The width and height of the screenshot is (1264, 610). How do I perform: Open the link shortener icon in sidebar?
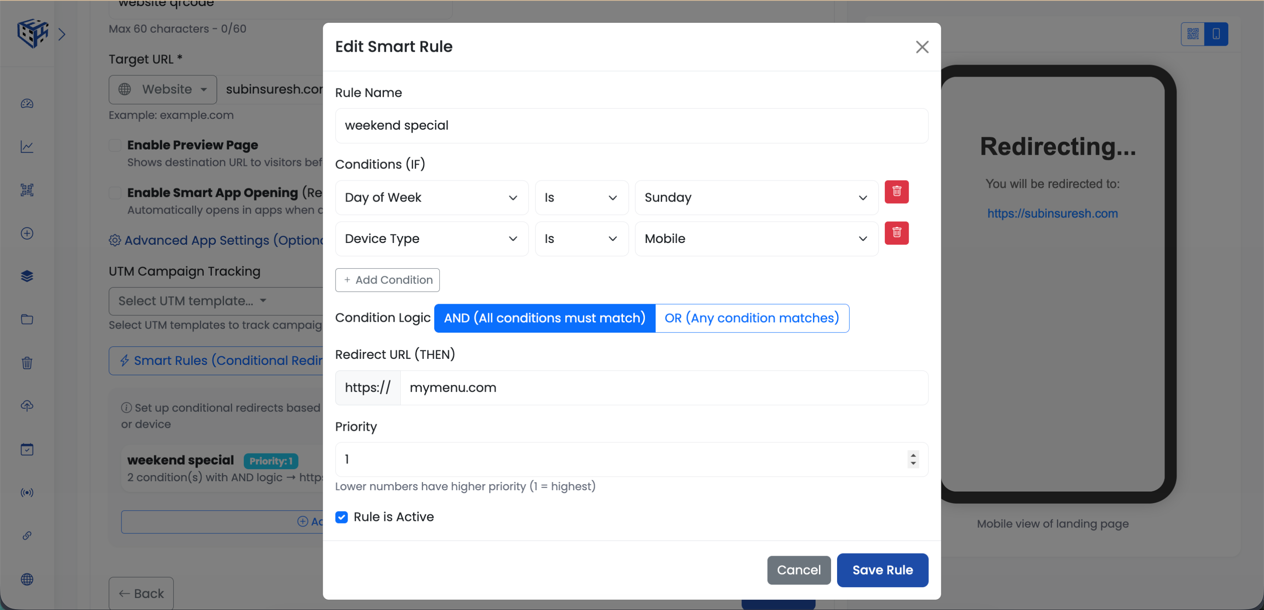tap(27, 535)
